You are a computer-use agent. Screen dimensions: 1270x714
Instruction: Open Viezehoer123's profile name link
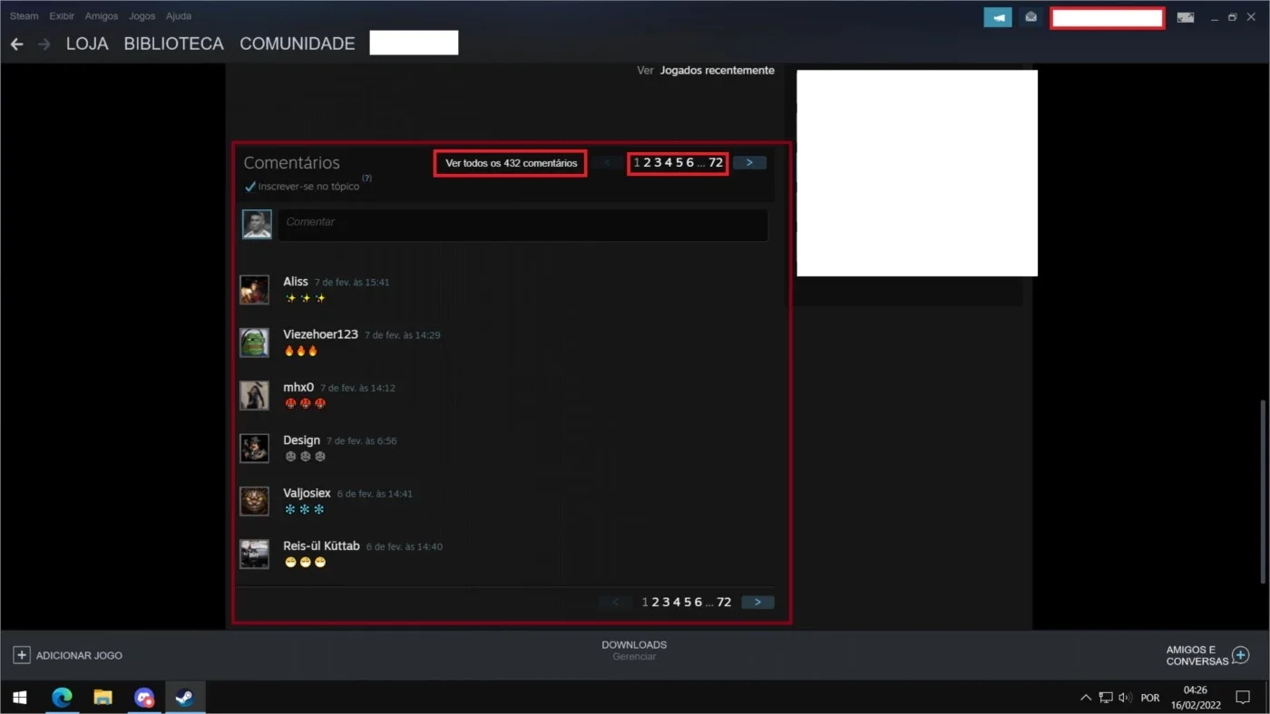point(320,334)
